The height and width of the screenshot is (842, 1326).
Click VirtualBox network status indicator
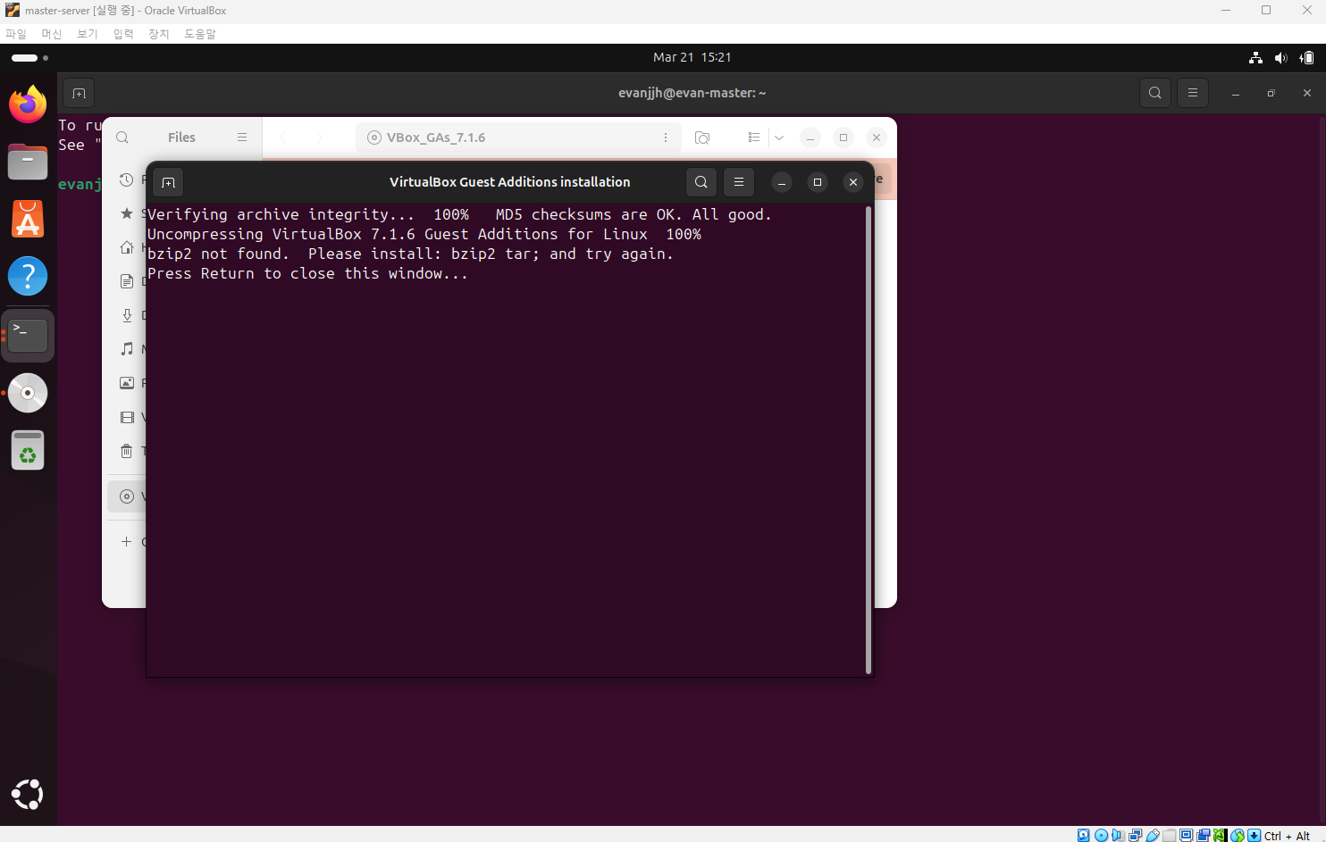coord(1135,836)
